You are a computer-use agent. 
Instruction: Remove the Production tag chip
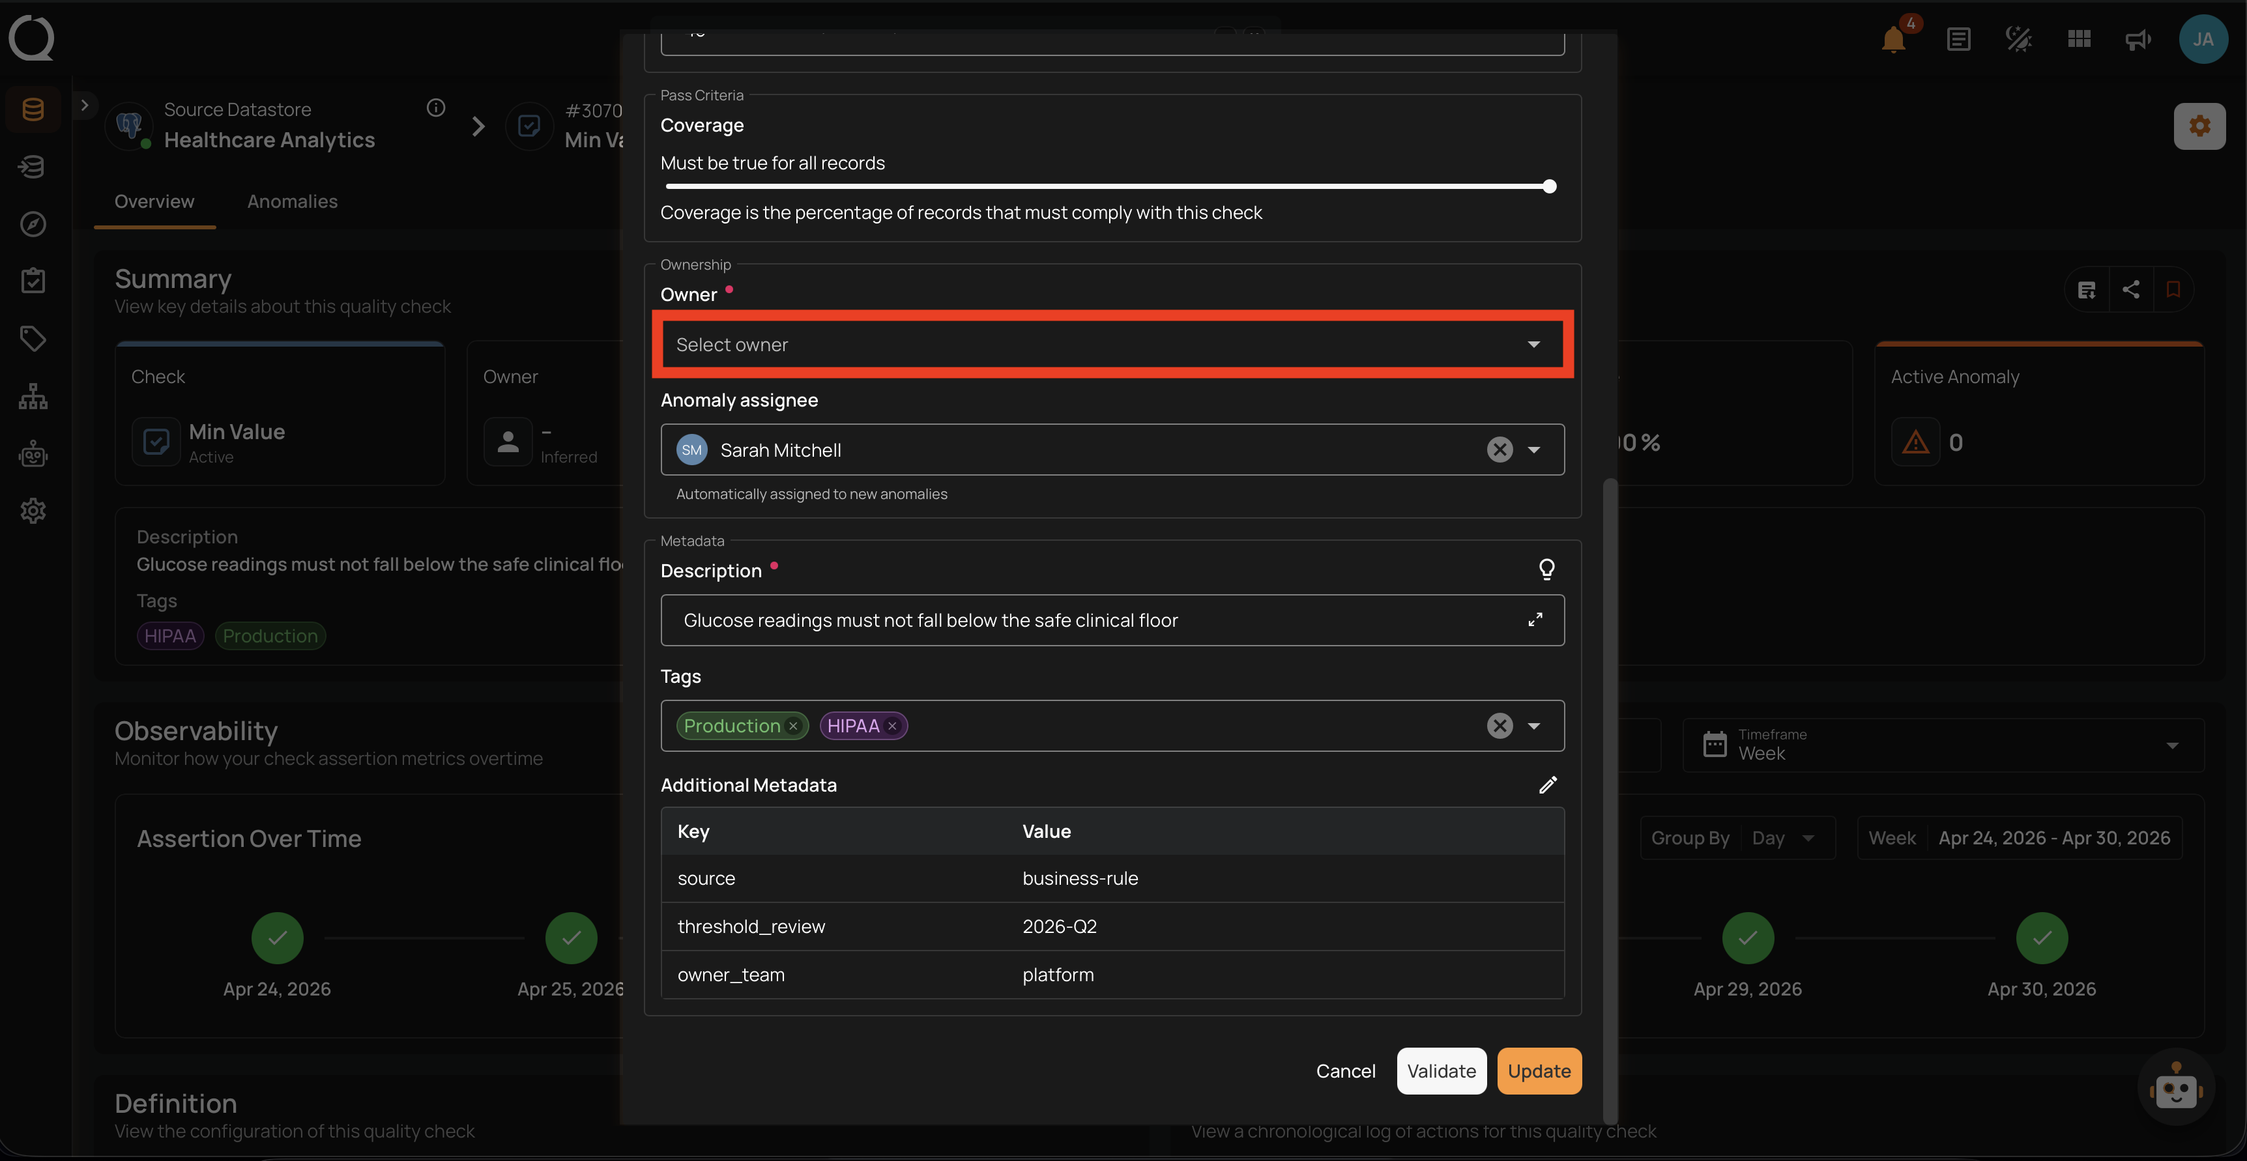793,726
